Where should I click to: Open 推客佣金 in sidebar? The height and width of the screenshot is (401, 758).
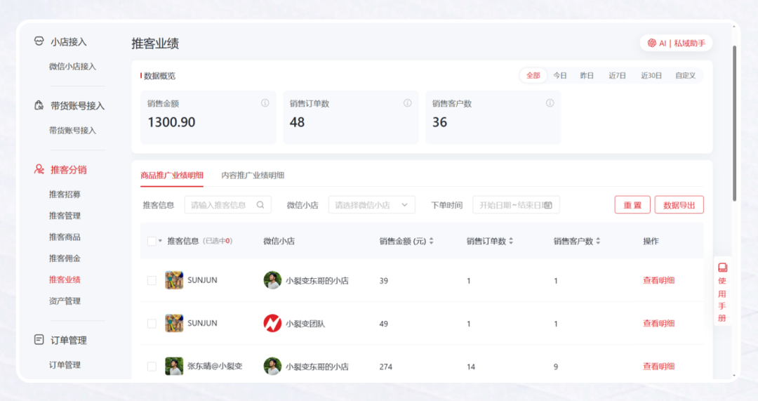tap(65, 258)
